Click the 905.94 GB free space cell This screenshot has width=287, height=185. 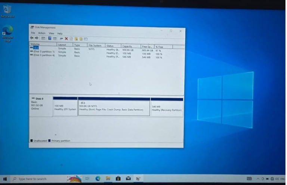(x=147, y=50)
